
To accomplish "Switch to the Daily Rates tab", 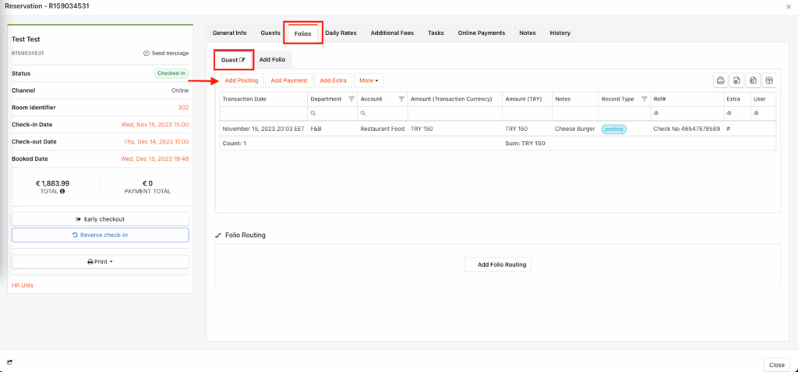I will tap(341, 33).
